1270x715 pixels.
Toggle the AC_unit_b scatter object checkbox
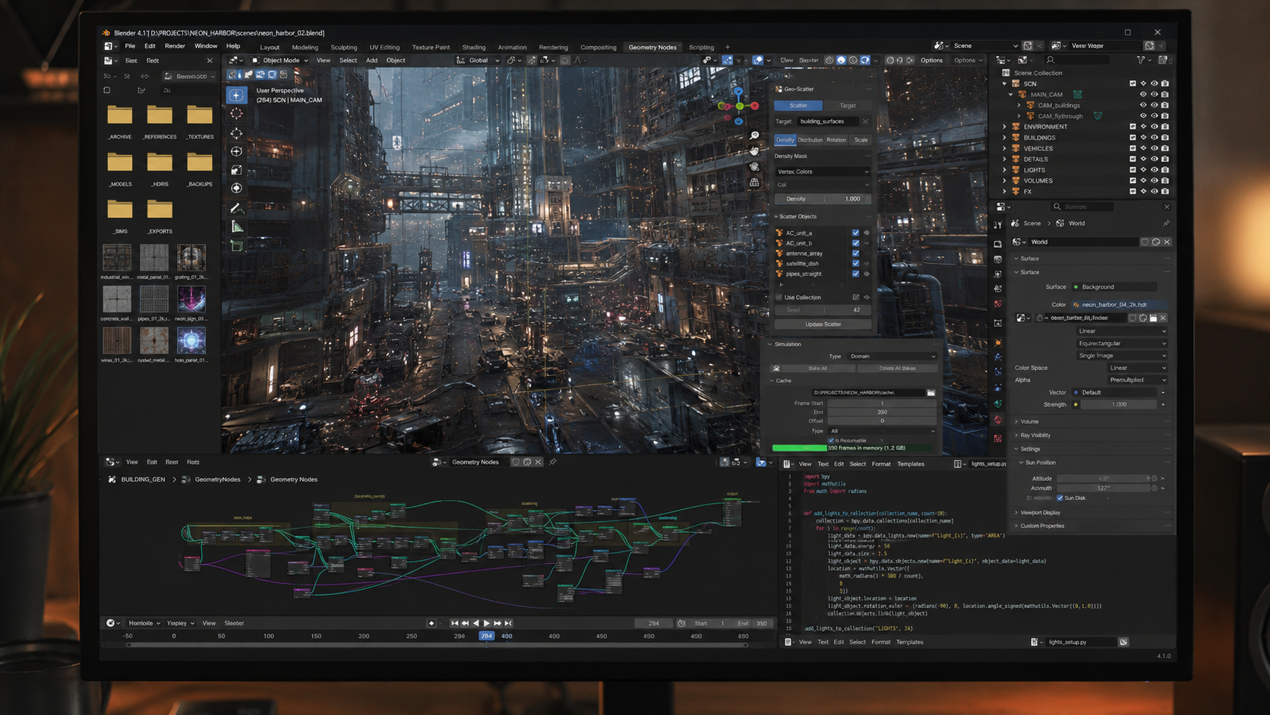coord(855,243)
